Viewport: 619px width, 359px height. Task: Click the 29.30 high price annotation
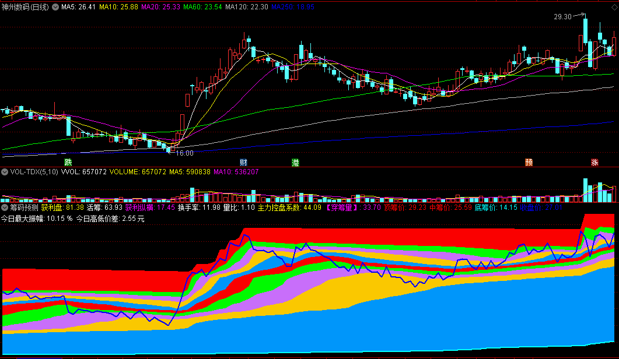coord(562,16)
